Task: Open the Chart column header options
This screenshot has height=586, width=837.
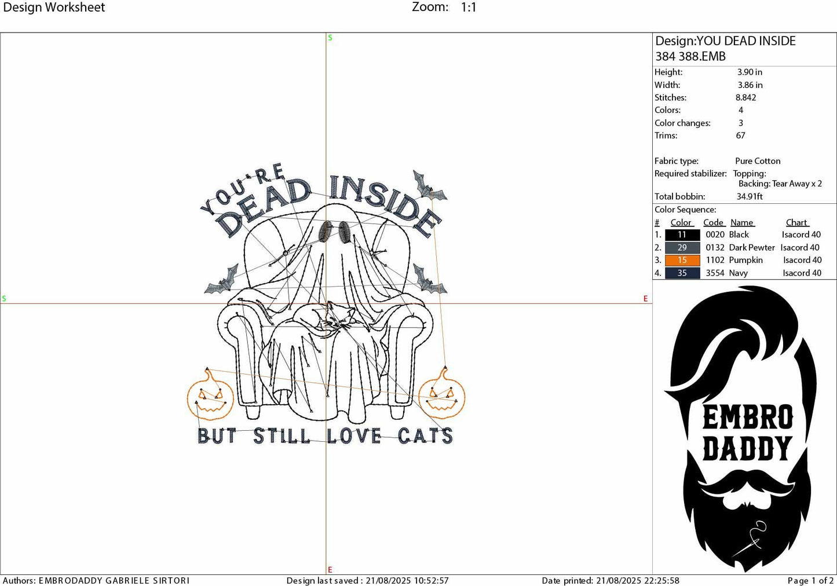Action: (x=798, y=222)
